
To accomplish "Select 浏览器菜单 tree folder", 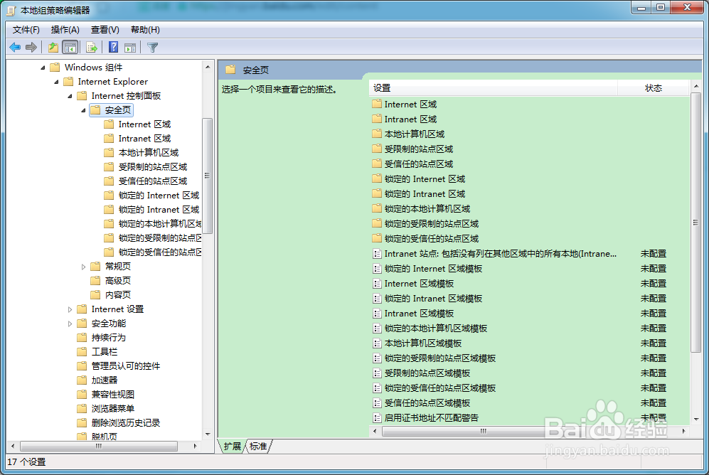I will (x=113, y=409).
